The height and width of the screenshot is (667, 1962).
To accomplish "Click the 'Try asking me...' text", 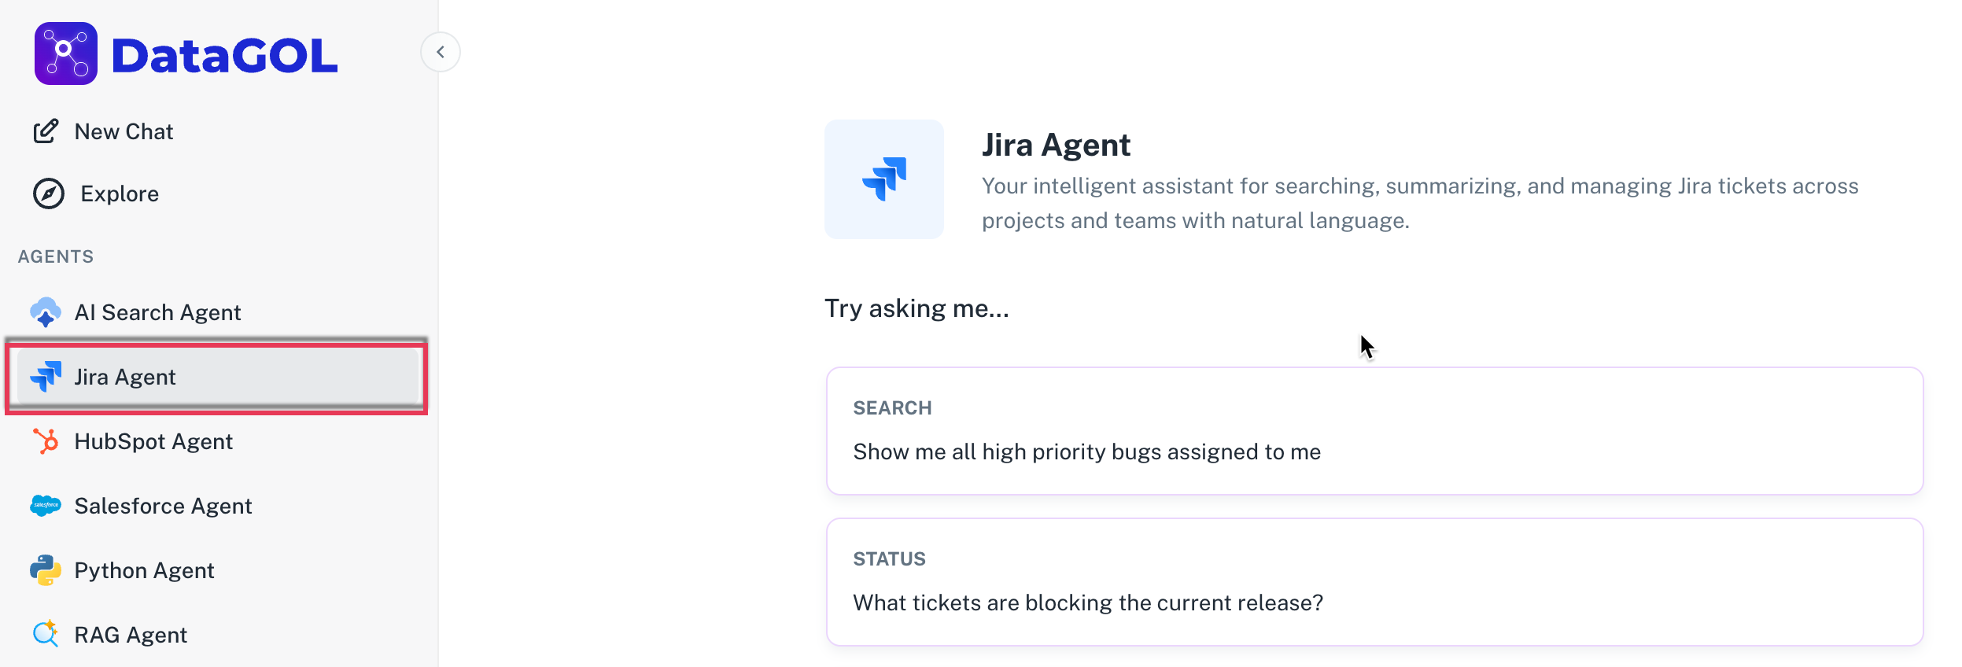I will click(916, 308).
